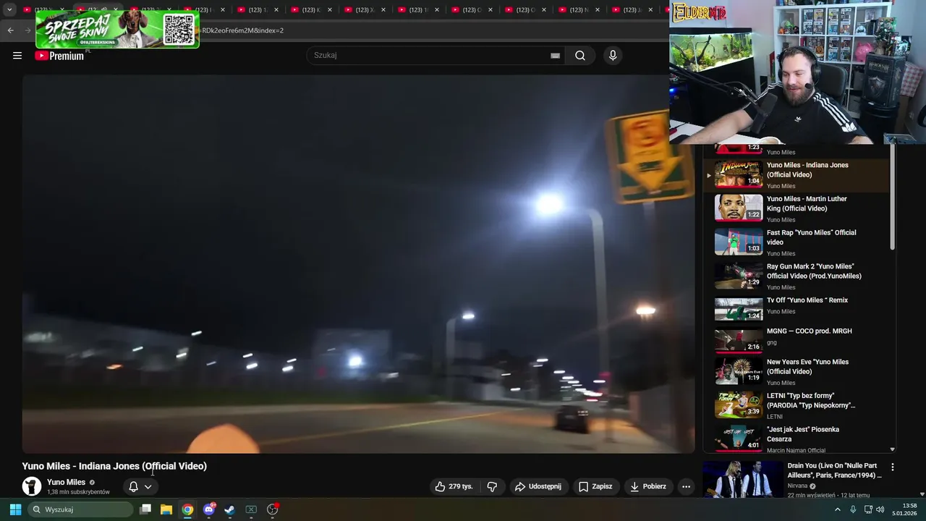The image size is (926, 521).
Task: Open Discord from the taskbar
Action: 209,509
